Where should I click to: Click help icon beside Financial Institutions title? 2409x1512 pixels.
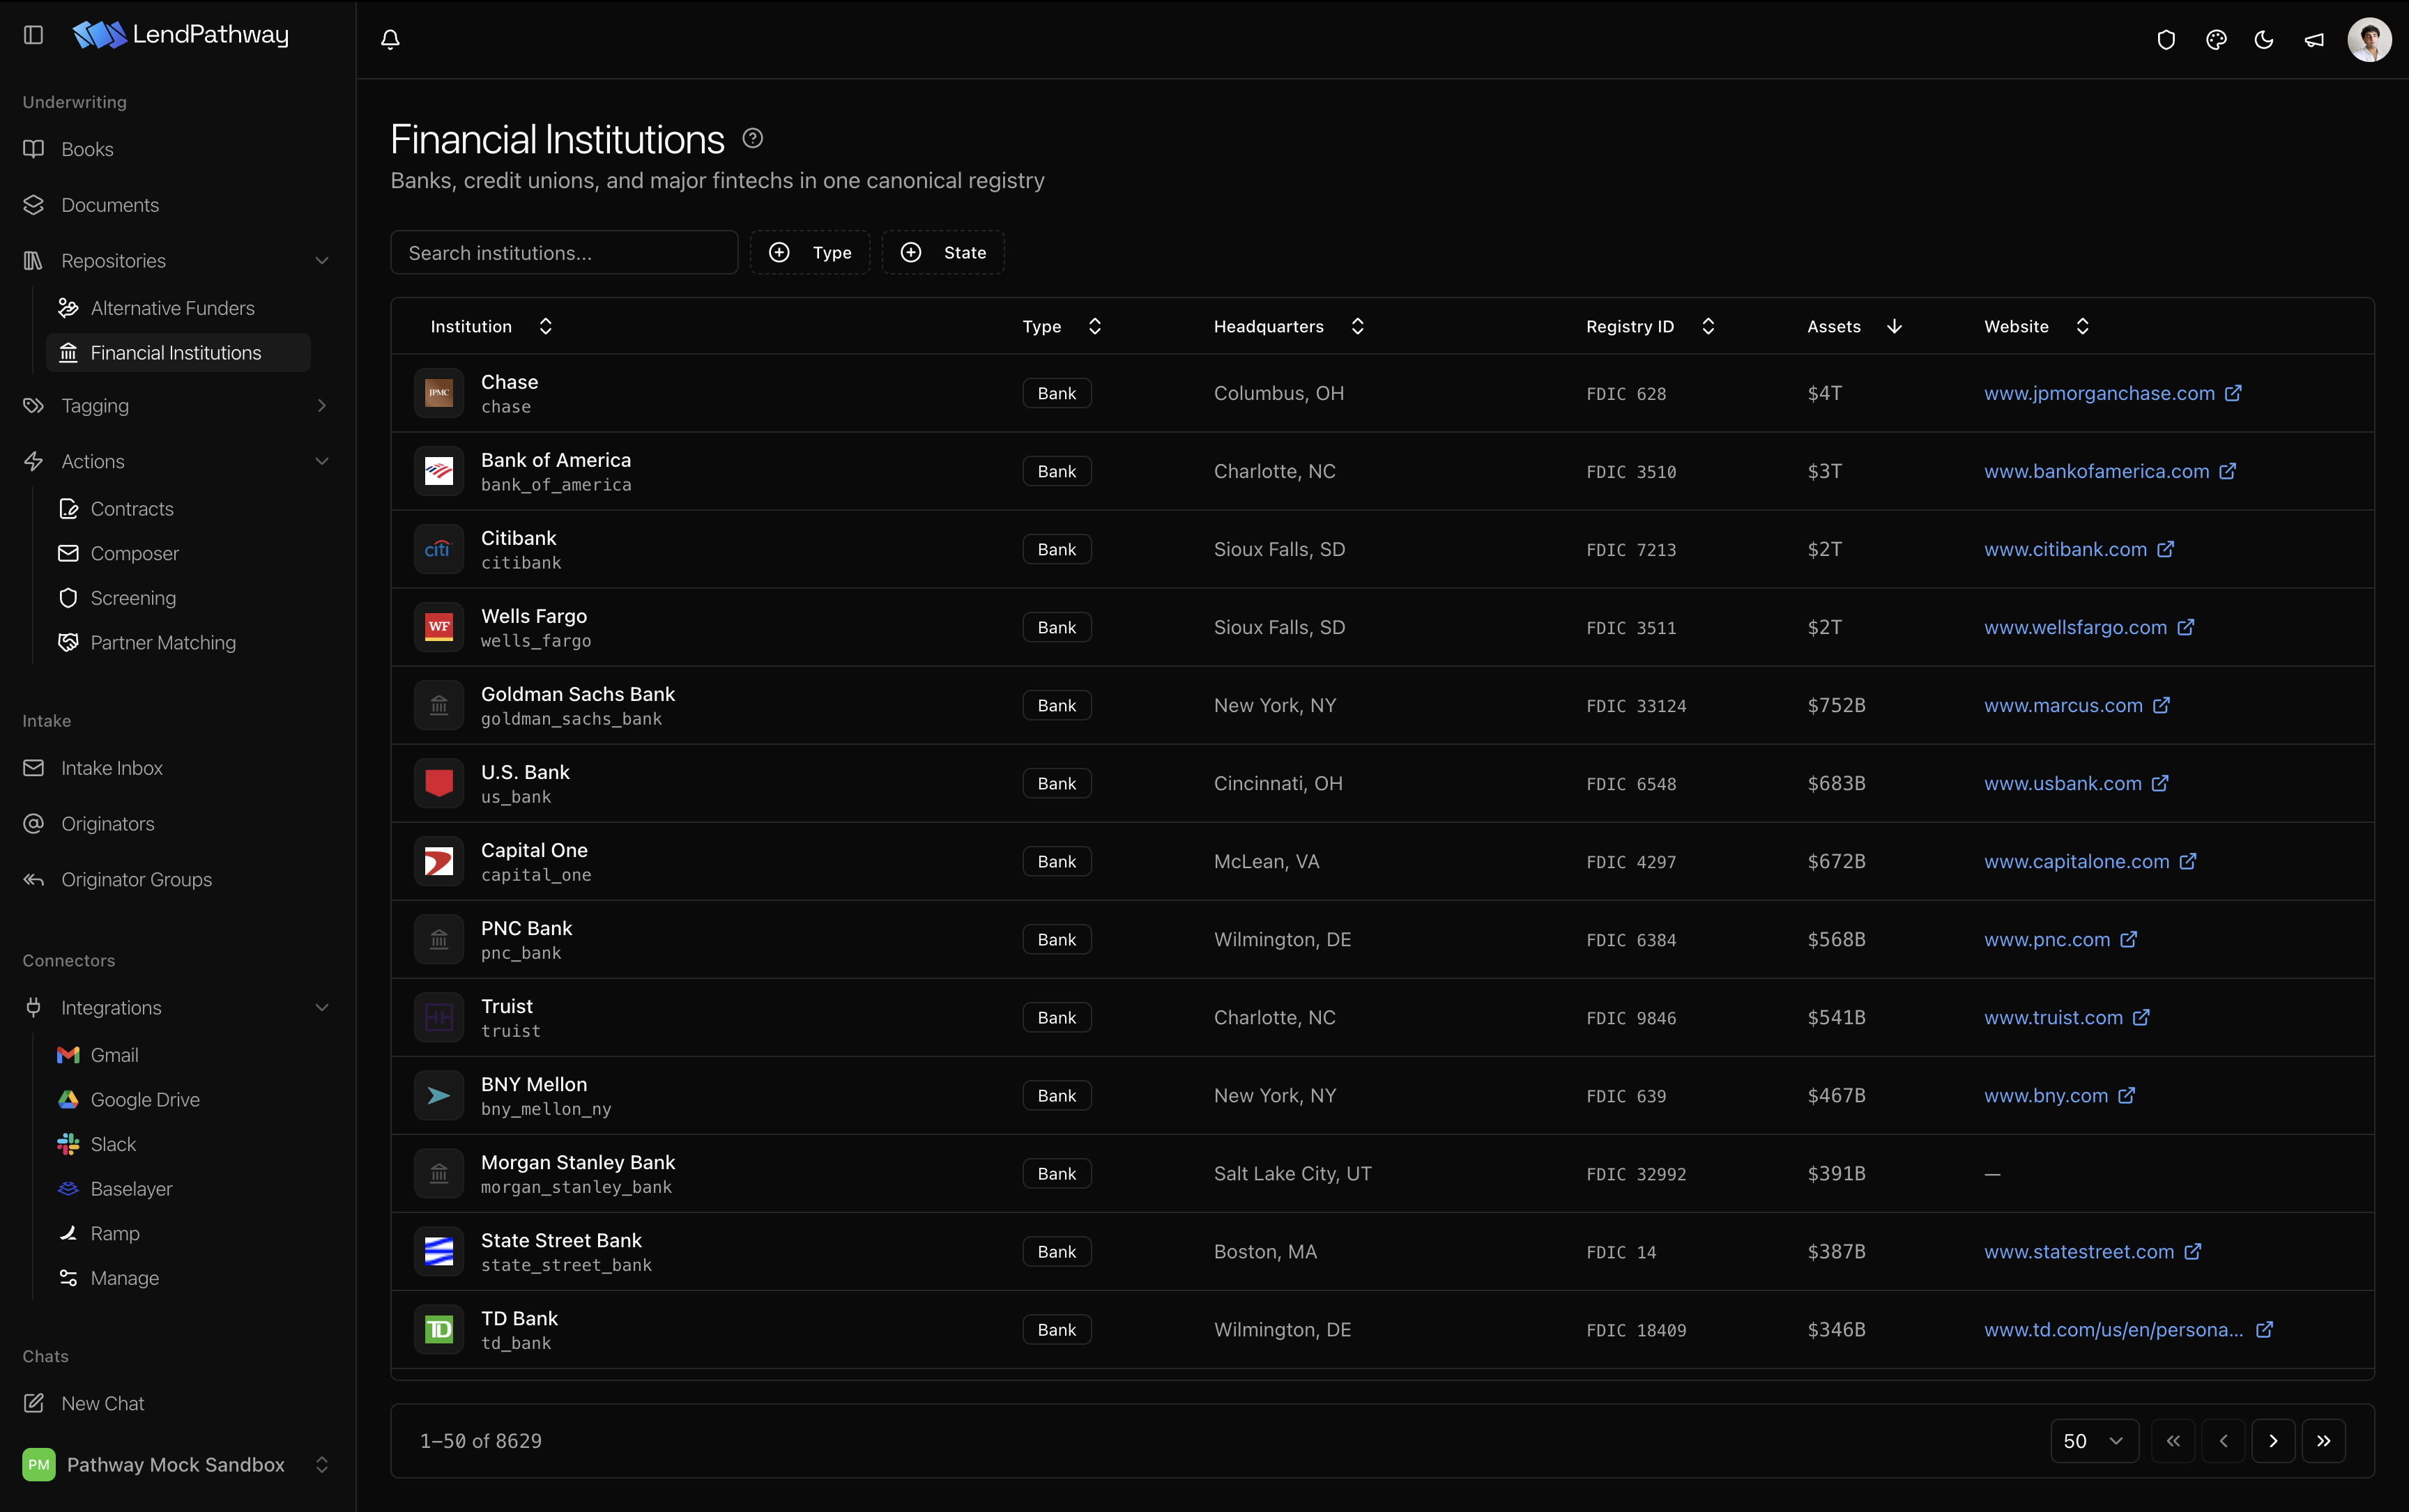pos(752,139)
